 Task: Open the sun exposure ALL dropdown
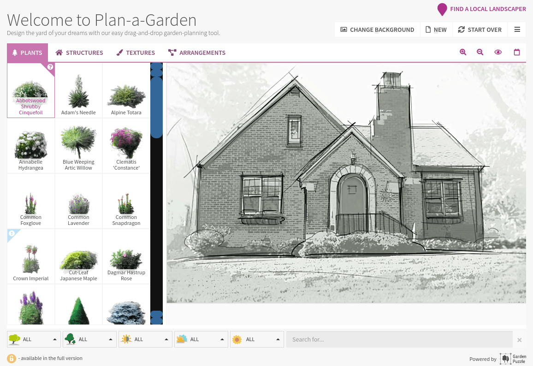[x=145, y=339]
